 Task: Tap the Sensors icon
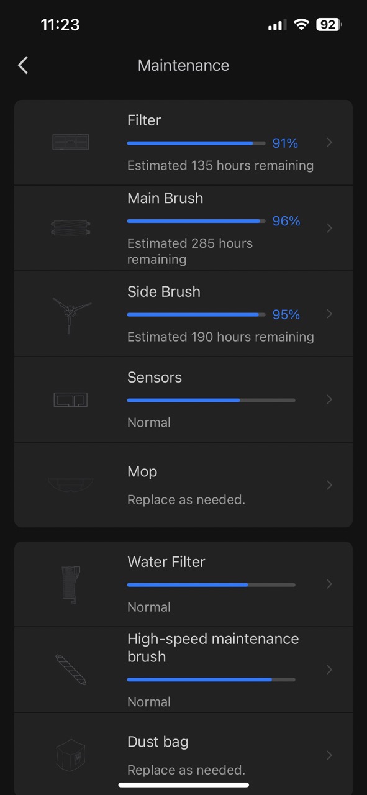(71, 399)
